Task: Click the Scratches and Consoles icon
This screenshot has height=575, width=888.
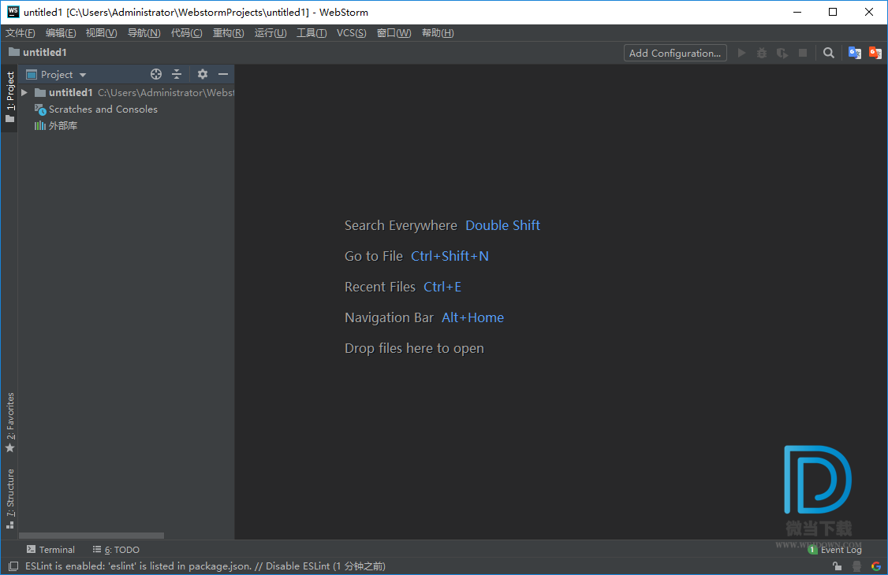Action: pos(40,109)
